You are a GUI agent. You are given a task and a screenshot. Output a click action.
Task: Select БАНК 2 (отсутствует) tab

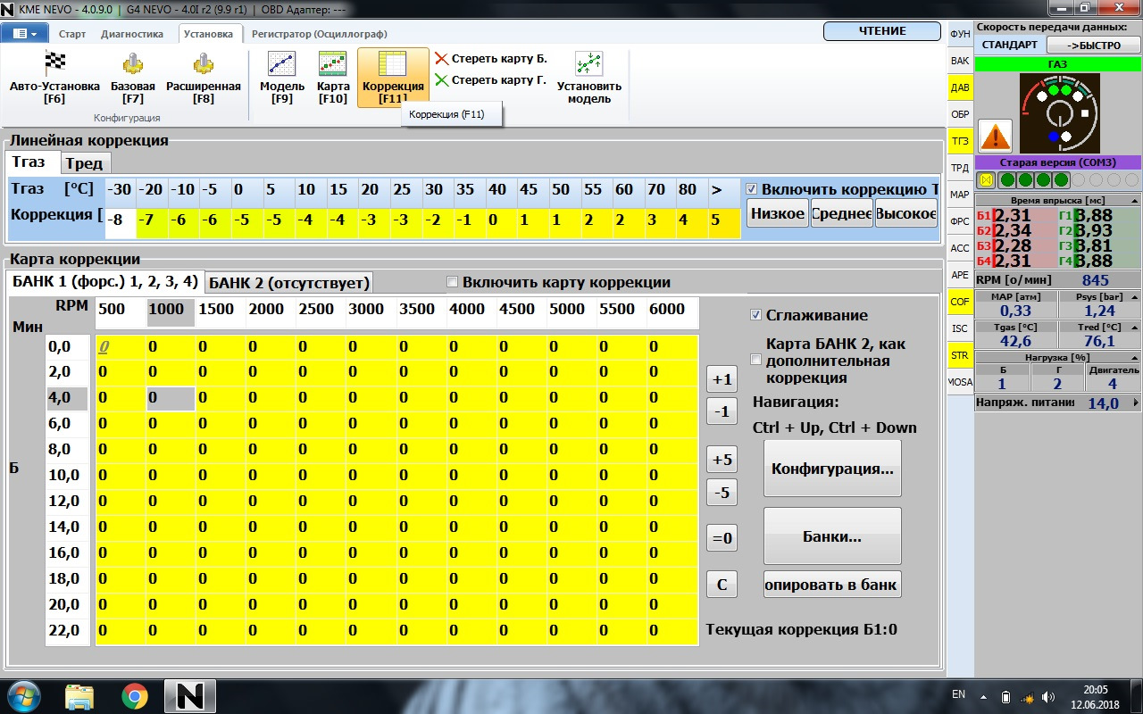(289, 283)
